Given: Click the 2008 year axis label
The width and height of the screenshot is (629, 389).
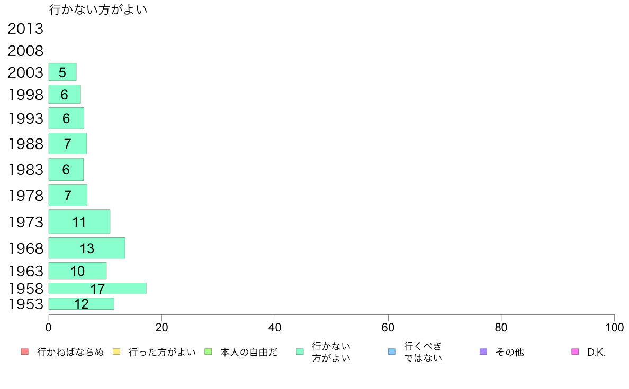Looking at the screenshot, I should click(25, 51).
